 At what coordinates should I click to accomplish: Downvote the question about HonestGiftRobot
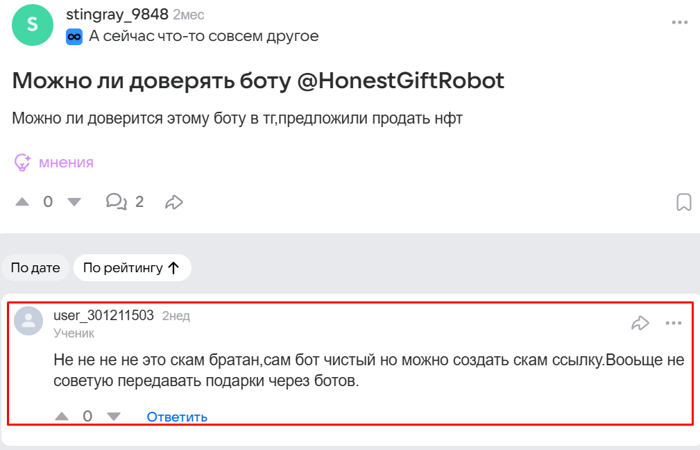tap(74, 202)
